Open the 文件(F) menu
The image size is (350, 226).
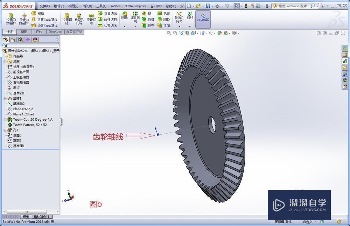point(44,6)
